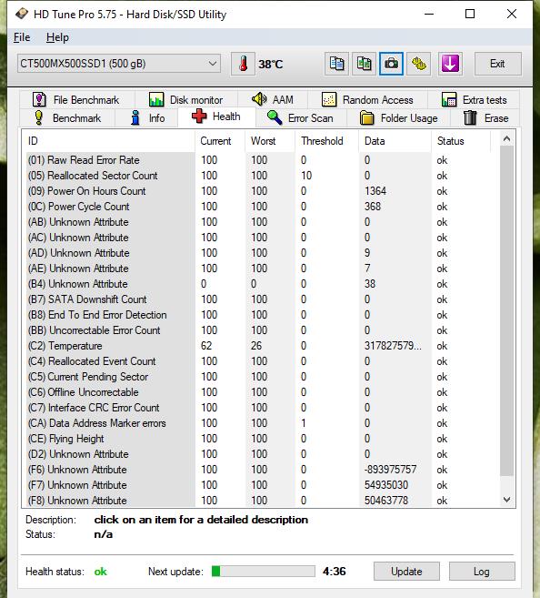Click the data value 1364
Viewport: 540px width, 598px height.
375,191
